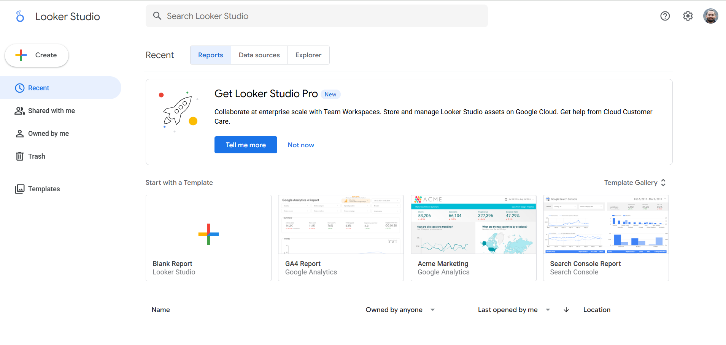This screenshot has height=345, width=726.
Task: Dismiss banner with Not now
Action: click(x=301, y=145)
